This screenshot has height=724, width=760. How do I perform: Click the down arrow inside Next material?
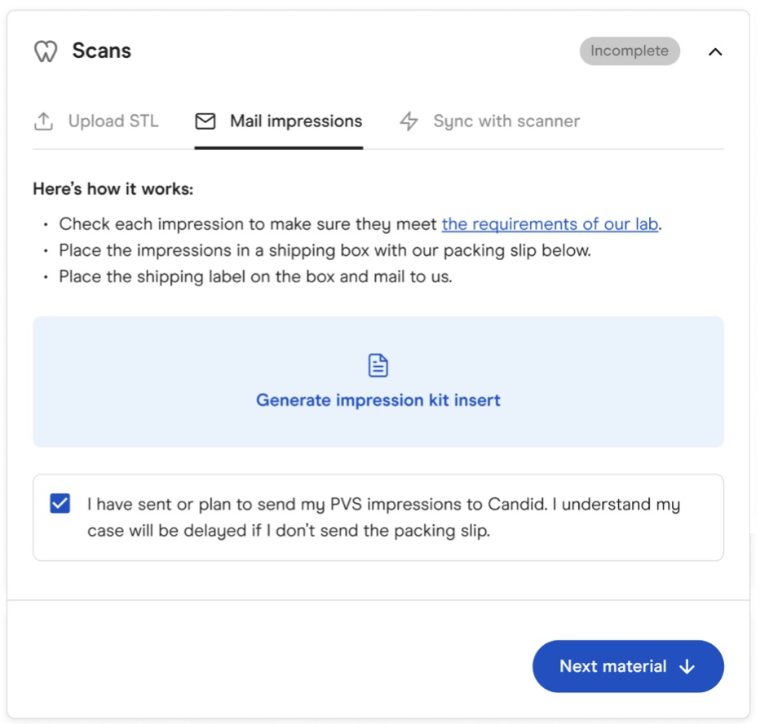tap(687, 666)
